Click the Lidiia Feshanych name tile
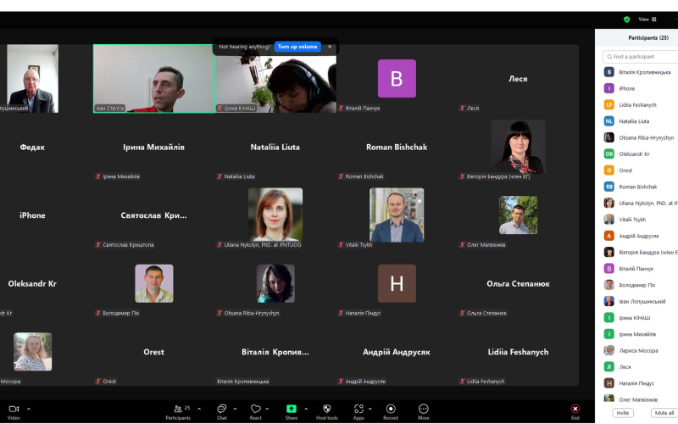Image resolution: width=678 pixels, height=424 pixels. [518, 352]
